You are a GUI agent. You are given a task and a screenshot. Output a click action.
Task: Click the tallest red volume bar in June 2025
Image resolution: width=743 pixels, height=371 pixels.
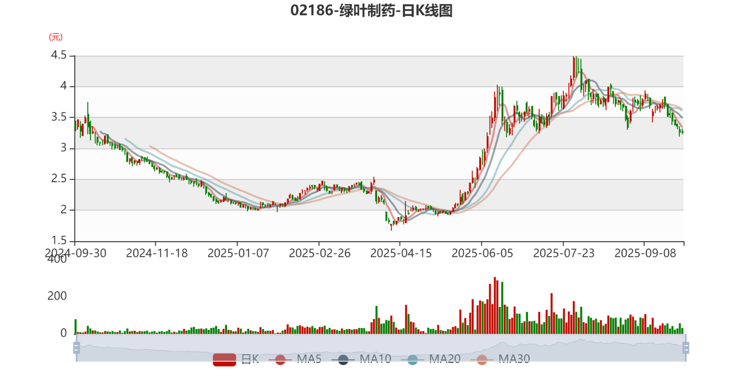pos(495,306)
